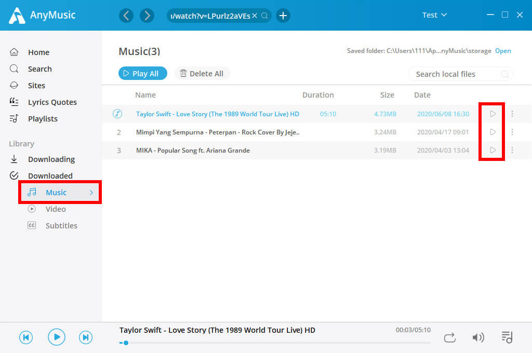Click the 00:03/05:10 time display

413,330
